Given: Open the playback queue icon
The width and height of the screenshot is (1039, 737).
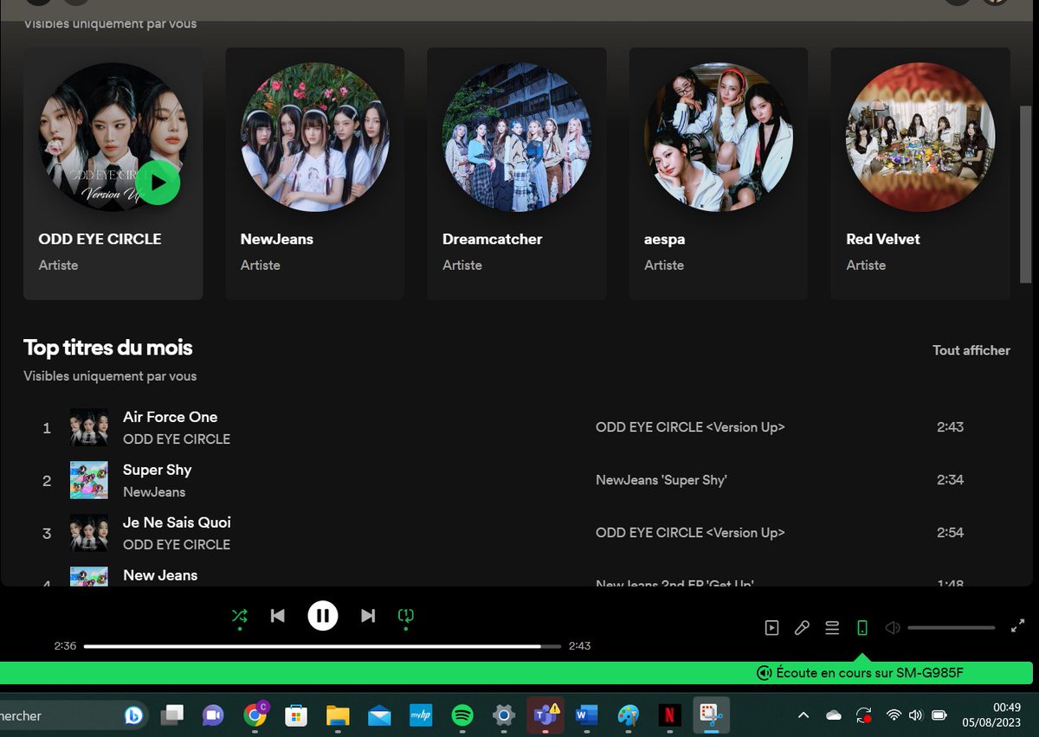Looking at the screenshot, I should (x=832, y=628).
